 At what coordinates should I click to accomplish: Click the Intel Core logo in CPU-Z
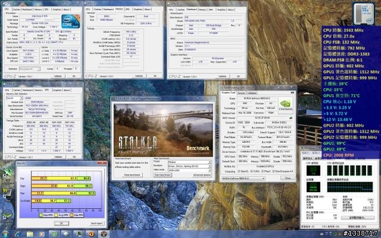[70, 21]
